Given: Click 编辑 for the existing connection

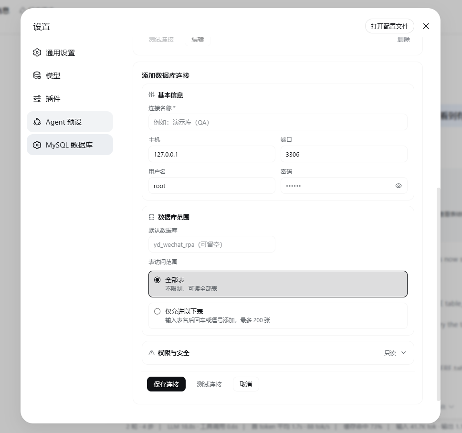Looking at the screenshot, I should [198, 39].
